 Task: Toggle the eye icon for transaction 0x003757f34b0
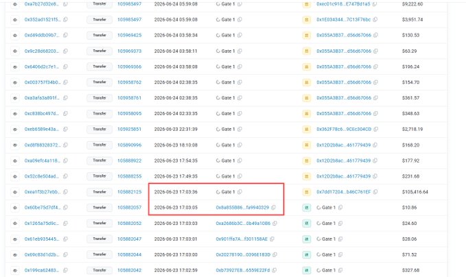15,82
